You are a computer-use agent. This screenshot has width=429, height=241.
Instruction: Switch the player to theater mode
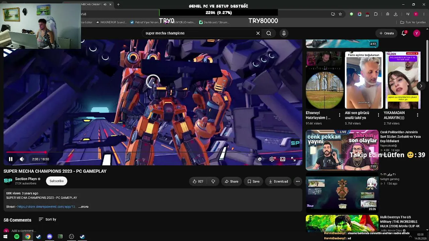click(283, 159)
